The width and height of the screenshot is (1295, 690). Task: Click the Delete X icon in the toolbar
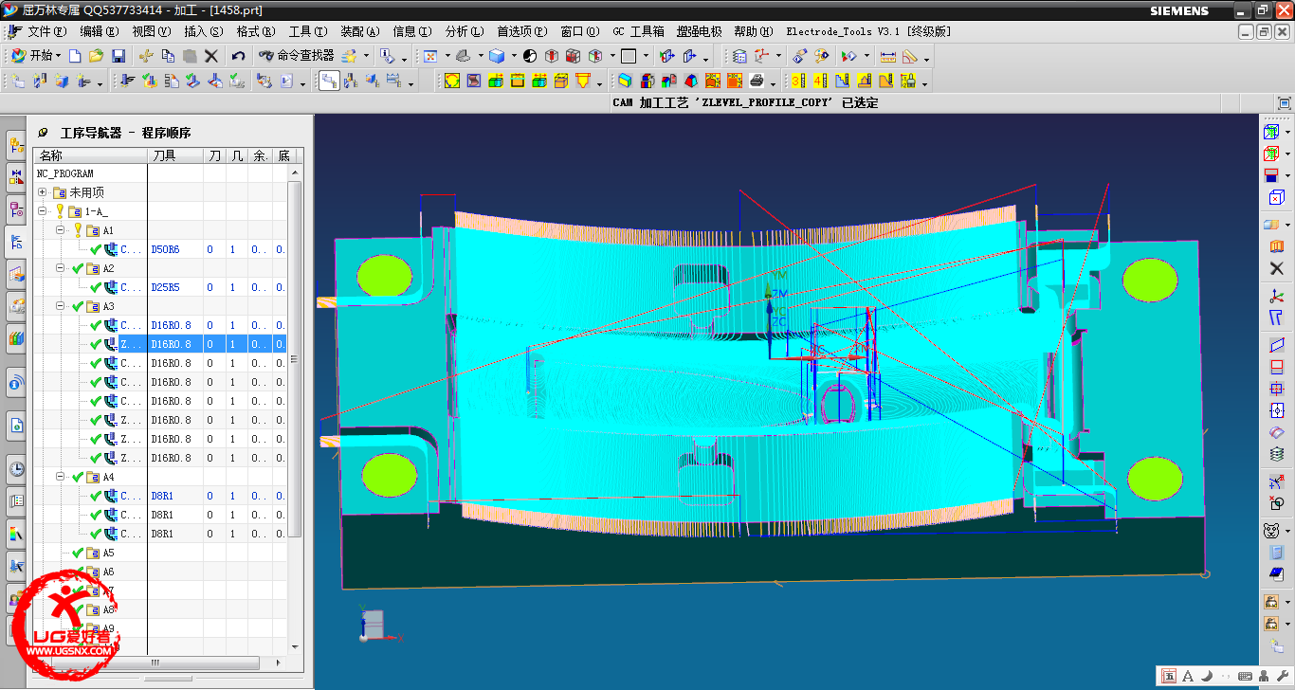pos(211,56)
